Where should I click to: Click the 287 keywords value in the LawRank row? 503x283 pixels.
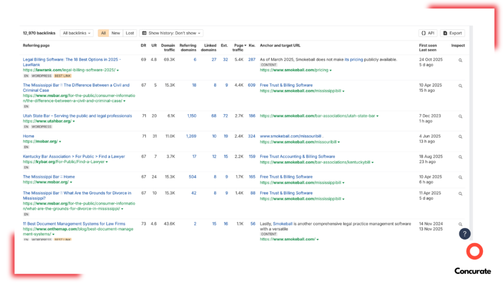(252, 59)
